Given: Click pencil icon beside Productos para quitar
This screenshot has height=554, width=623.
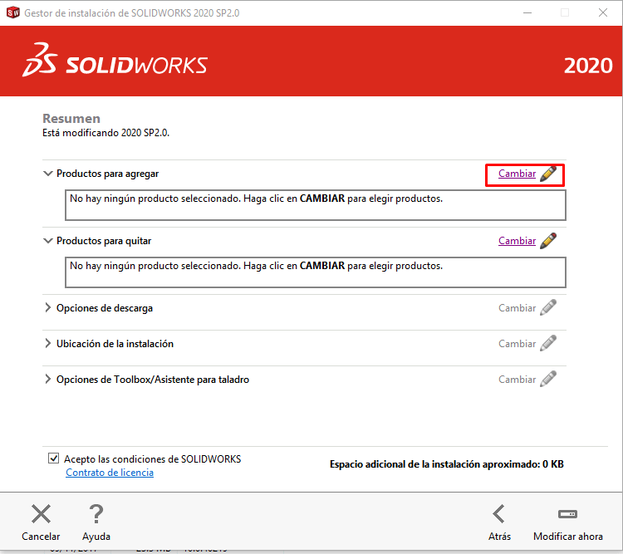Looking at the screenshot, I should [x=548, y=241].
